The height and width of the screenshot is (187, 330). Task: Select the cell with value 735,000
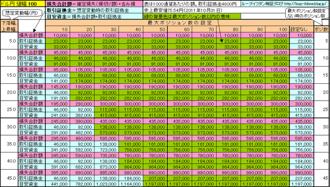107,155
